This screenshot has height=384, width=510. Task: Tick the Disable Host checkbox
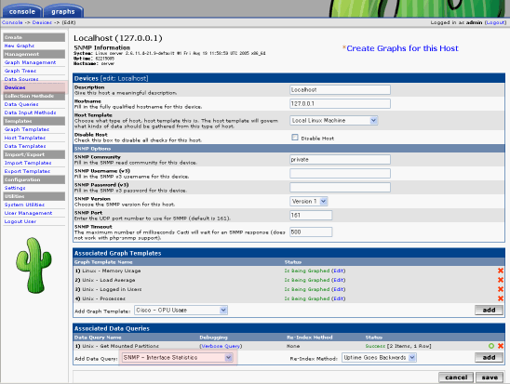295,138
